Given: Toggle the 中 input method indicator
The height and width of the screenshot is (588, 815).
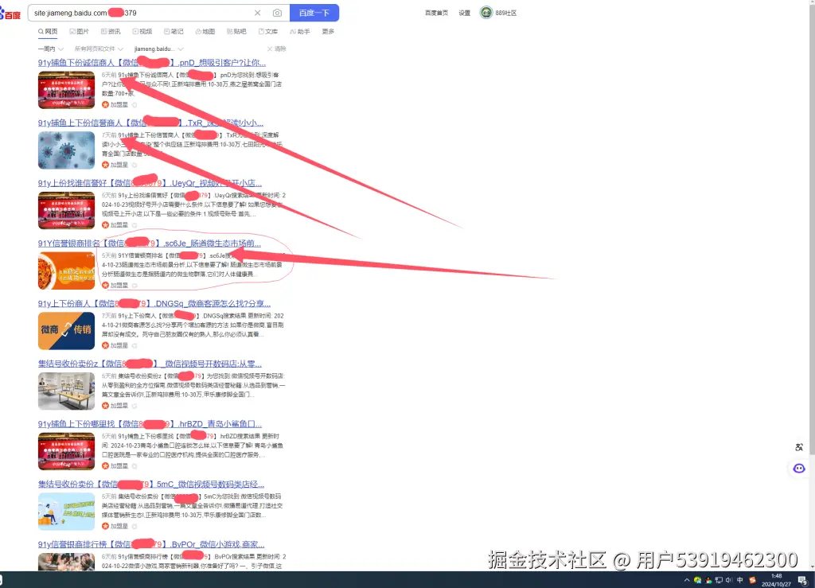Looking at the screenshot, I should (740, 580).
